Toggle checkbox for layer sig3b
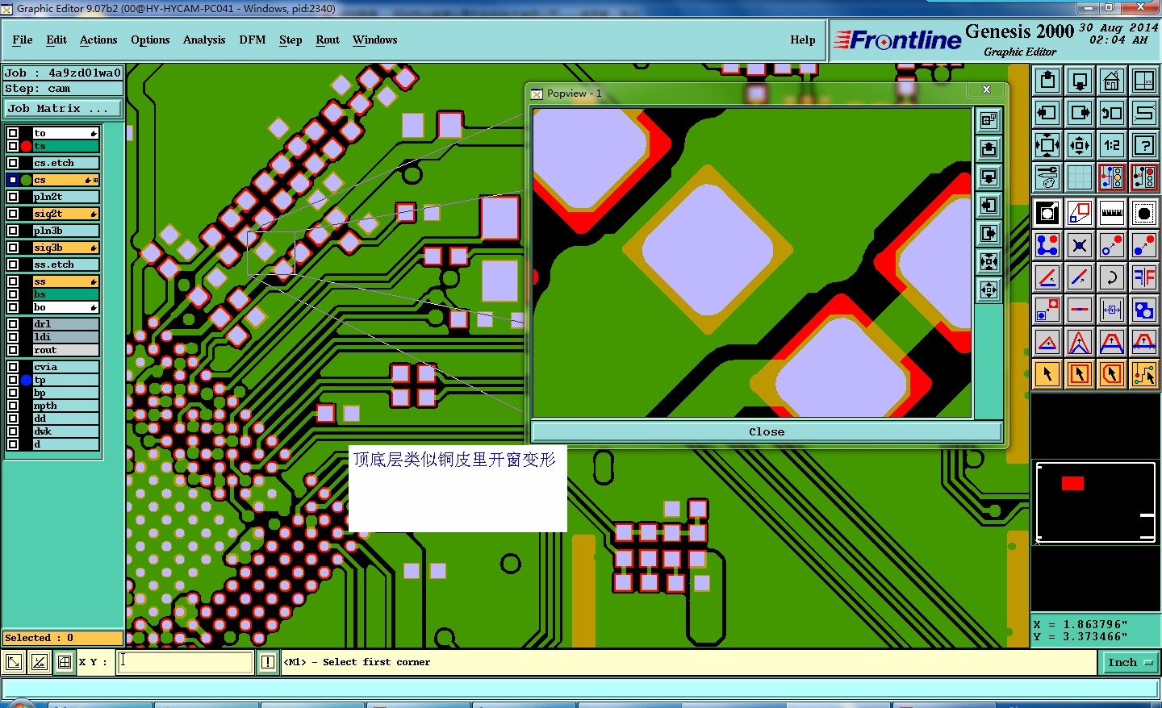Image resolution: width=1162 pixels, height=708 pixels. [13, 248]
